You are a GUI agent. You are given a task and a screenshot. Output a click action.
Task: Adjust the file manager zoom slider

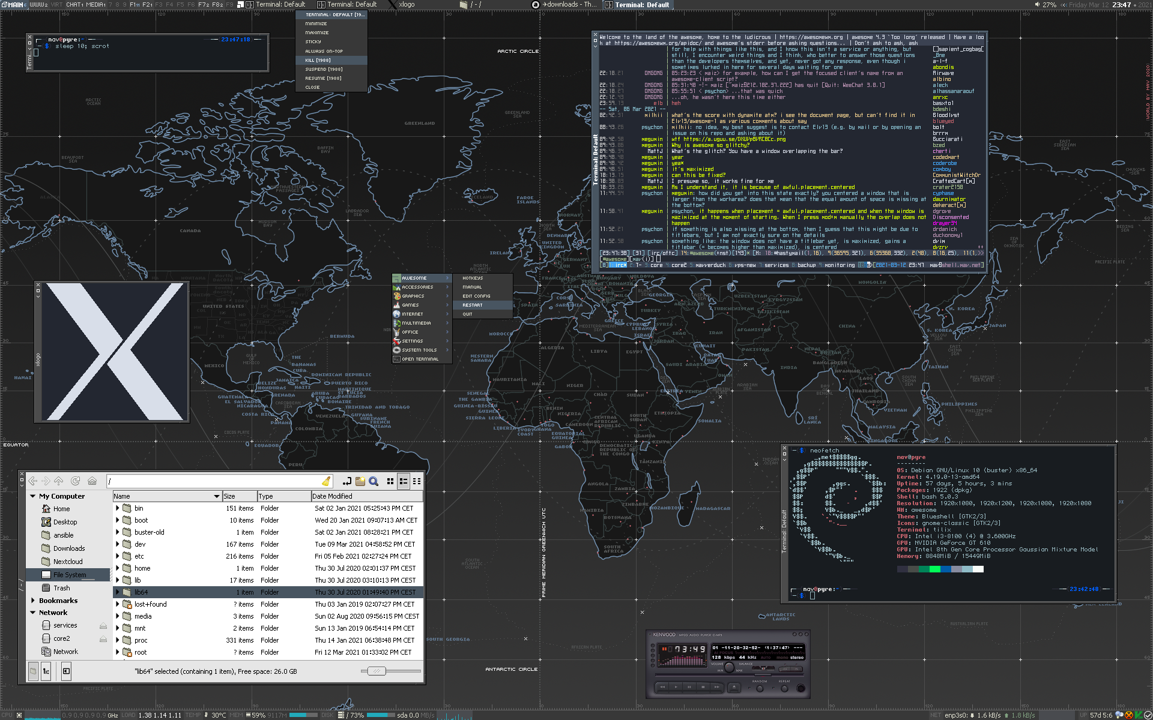[x=377, y=671]
